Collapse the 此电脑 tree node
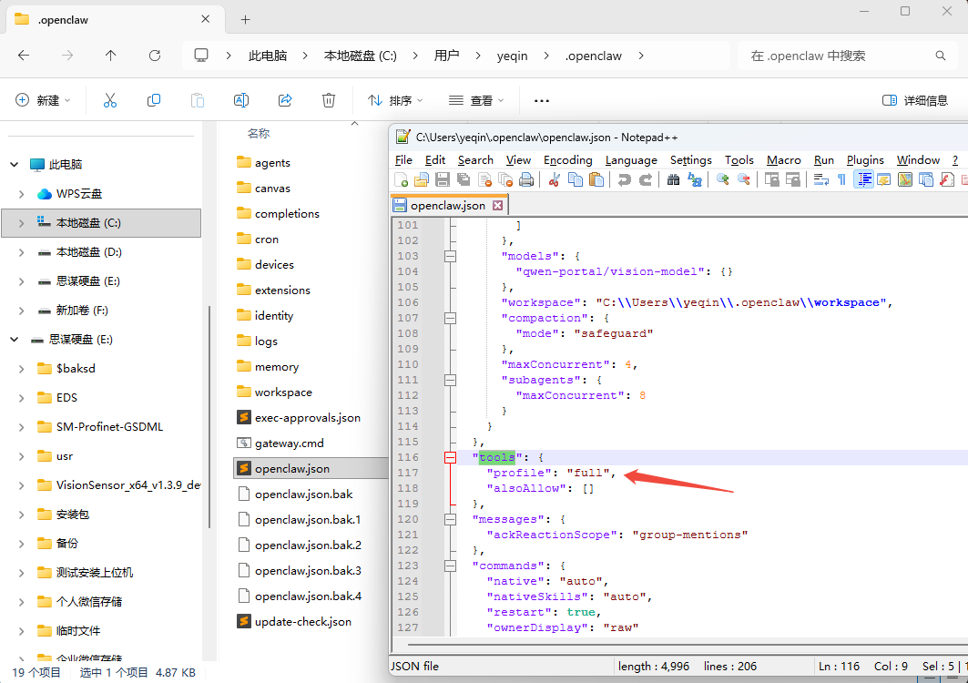 pos(14,164)
